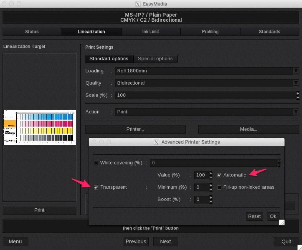Toggle the Automatic checkbox

click(219, 175)
